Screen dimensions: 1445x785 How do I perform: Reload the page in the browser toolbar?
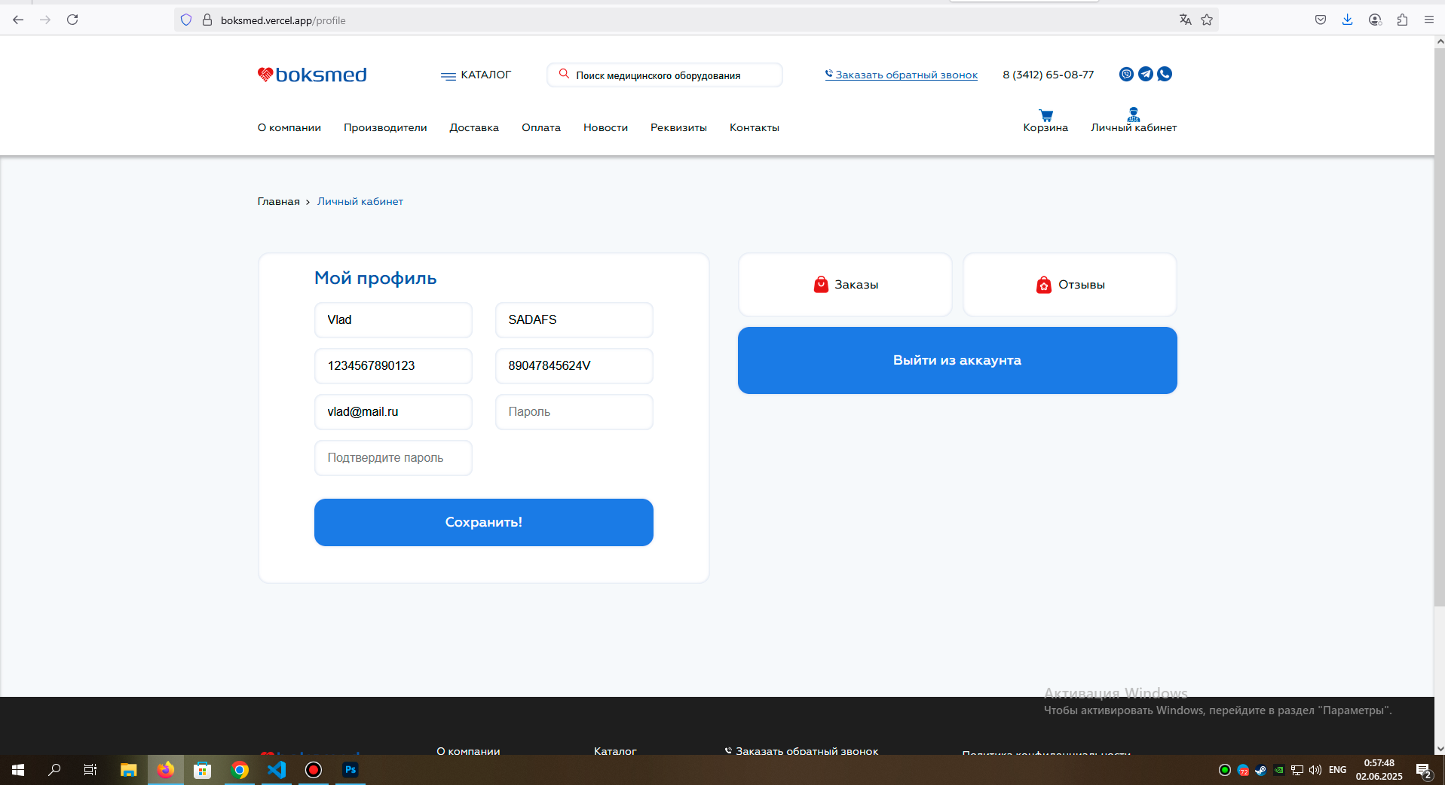pyautogui.click(x=72, y=20)
